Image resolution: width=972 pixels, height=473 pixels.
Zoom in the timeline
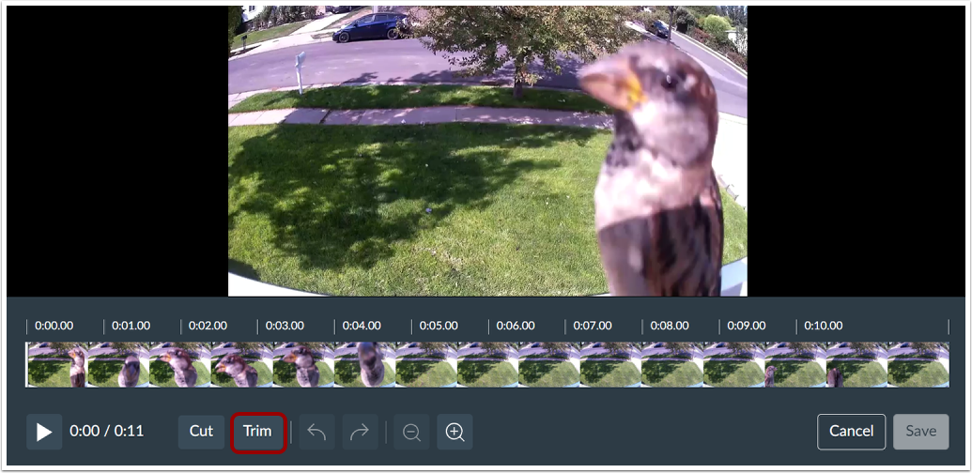coord(455,432)
